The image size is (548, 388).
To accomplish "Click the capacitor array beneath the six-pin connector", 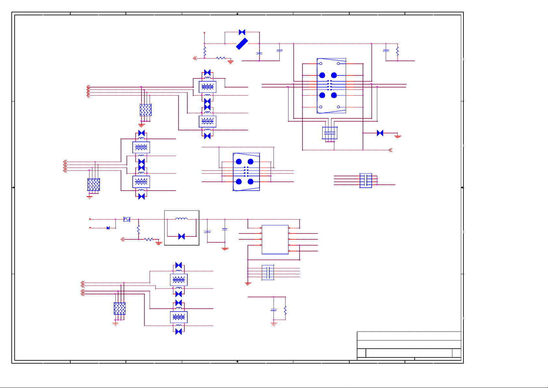I will tap(330, 133).
